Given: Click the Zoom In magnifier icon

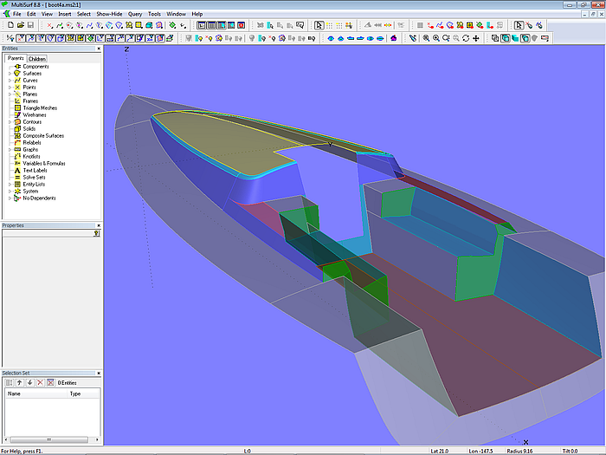Looking at the screenshot, I should point(435,38).
